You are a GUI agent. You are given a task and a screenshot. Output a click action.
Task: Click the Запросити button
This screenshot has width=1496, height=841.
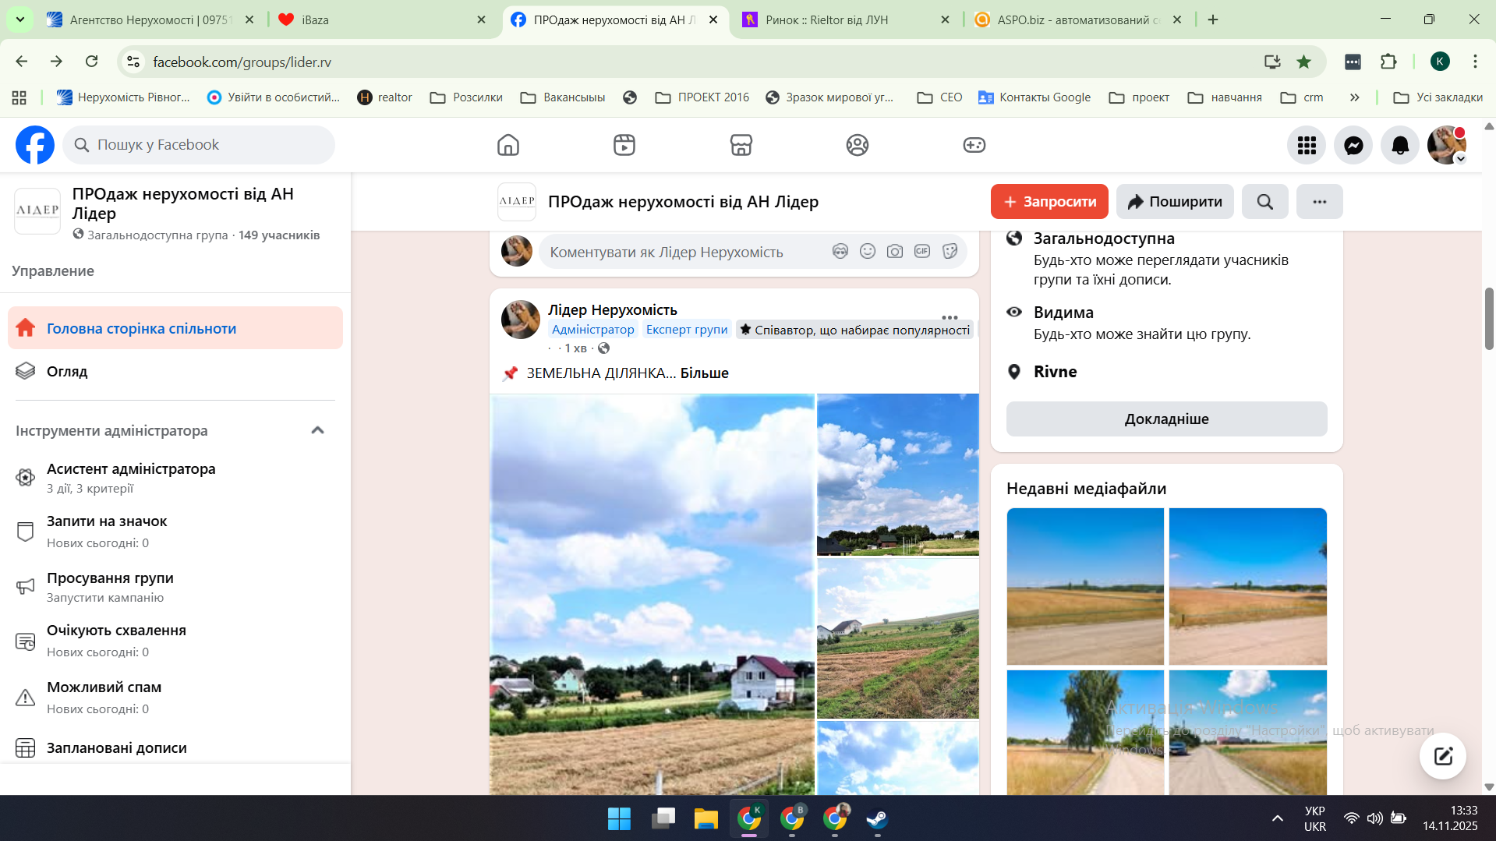pyautogui.click(x=1049, y=202)
